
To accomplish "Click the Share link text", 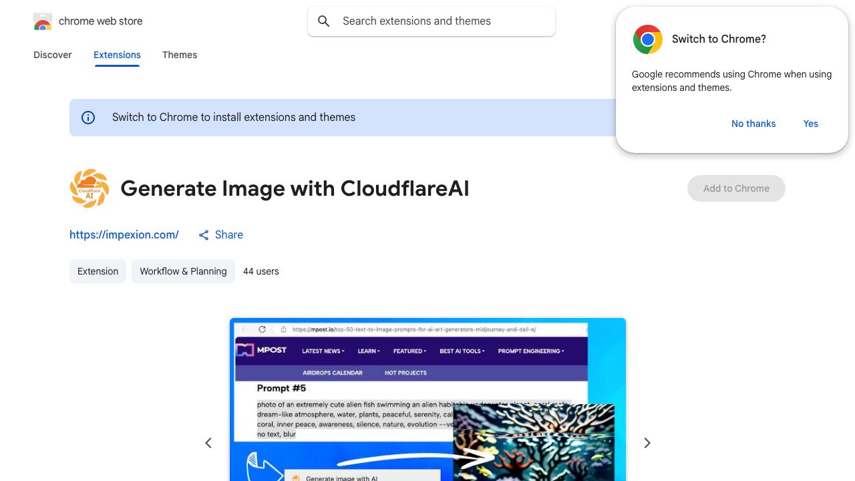I will click(229, 234).
